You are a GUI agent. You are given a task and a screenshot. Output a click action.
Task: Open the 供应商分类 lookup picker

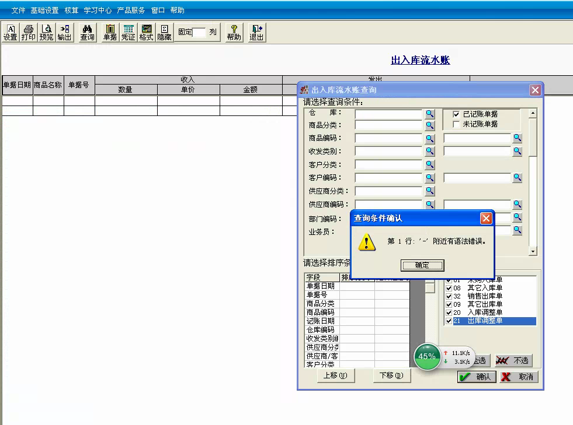click(x=430, y=191)
